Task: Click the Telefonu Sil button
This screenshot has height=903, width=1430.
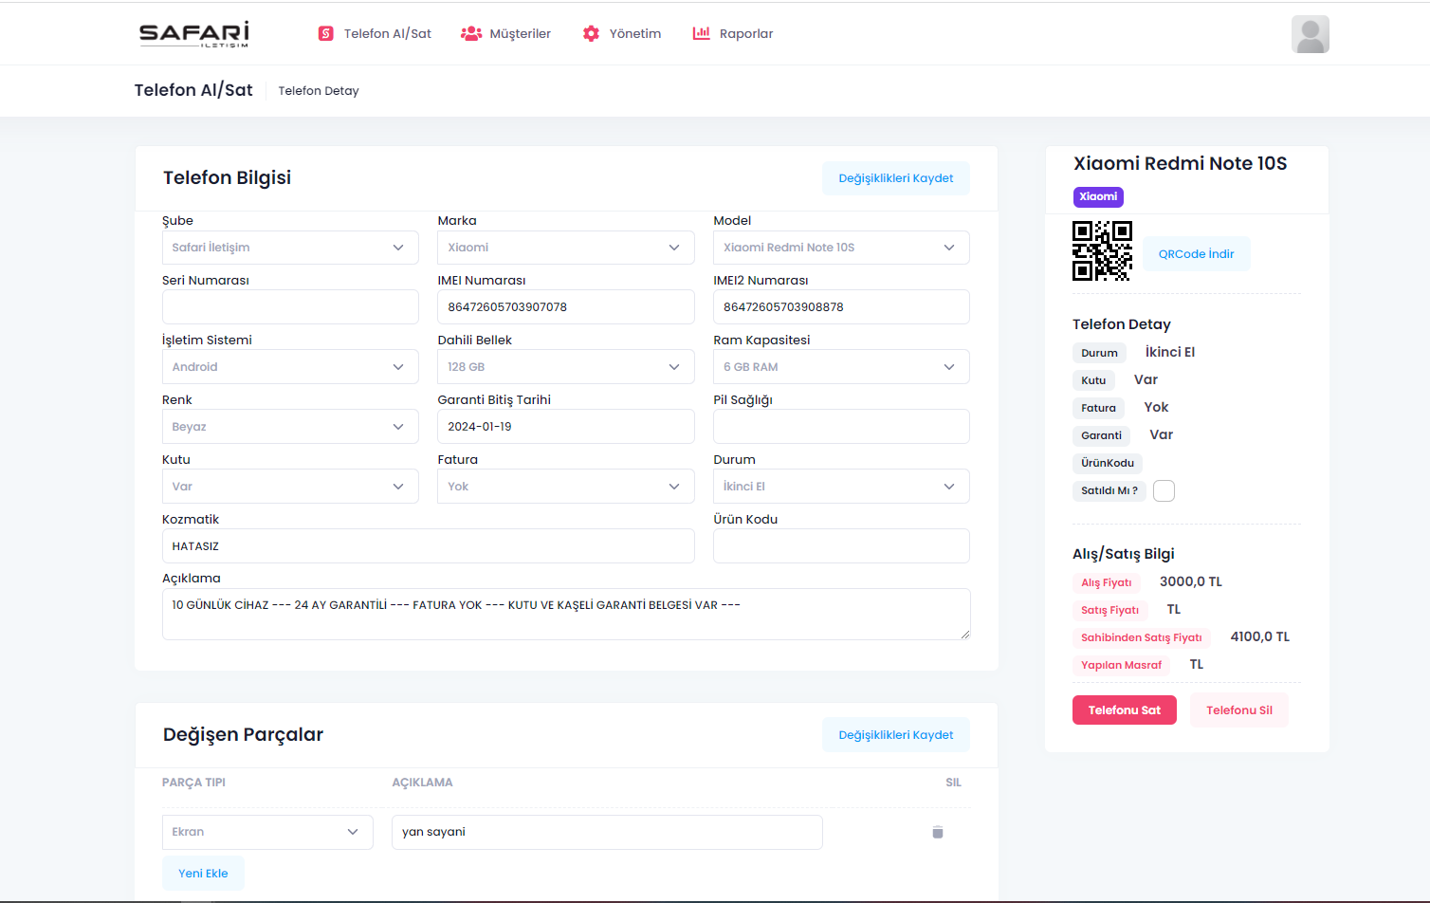Action: point(1239,710)
